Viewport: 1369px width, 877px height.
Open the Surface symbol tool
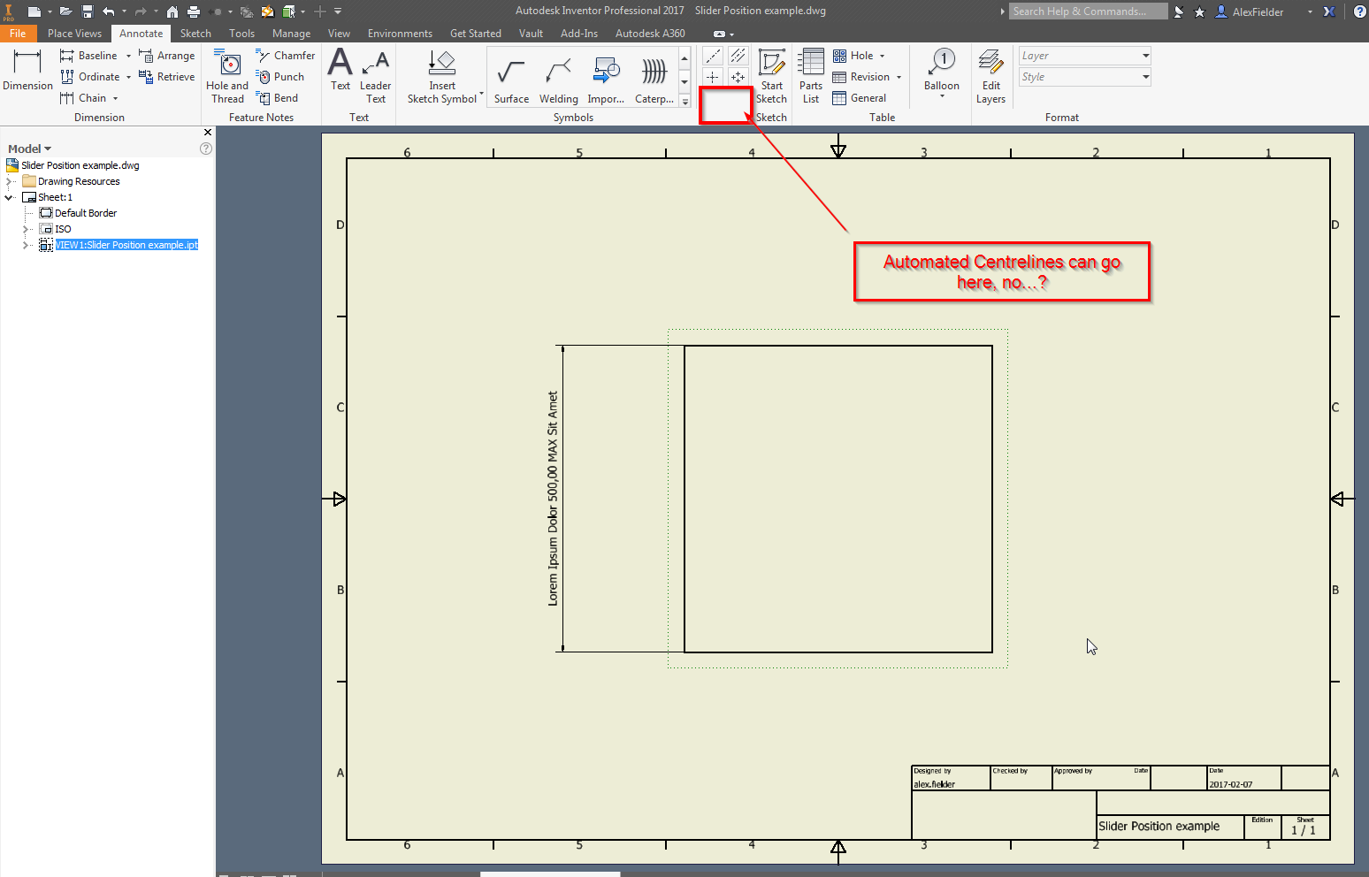pyautogui.click(x=510, y=76)
